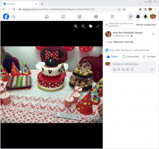
Task: Open browser extensions puzzle icon
Action: point(140,9)
